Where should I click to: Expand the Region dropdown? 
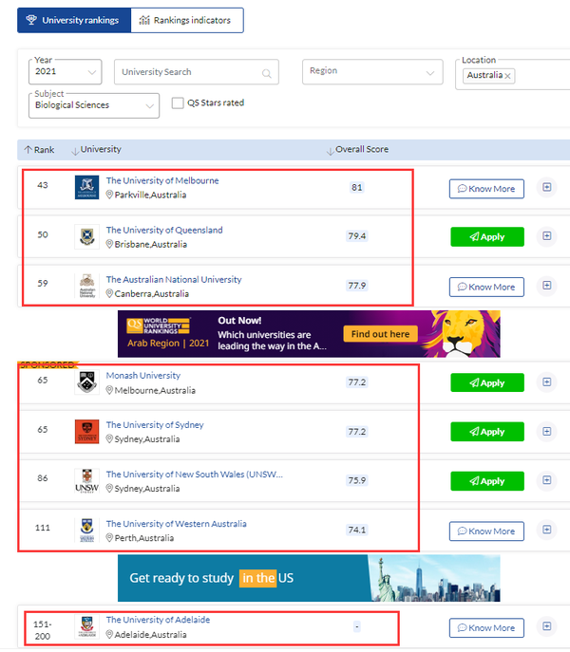[372, 71]
